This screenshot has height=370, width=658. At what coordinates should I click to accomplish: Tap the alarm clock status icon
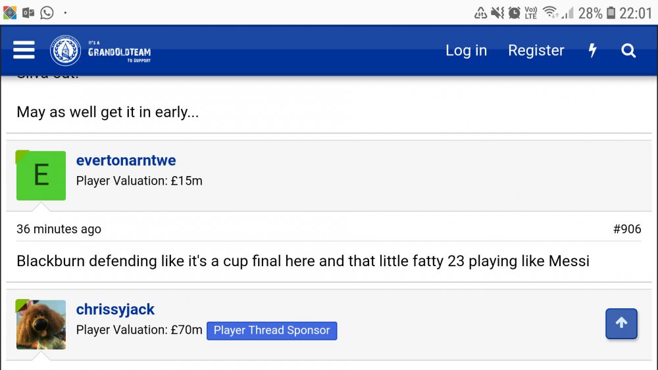[514, 12]
